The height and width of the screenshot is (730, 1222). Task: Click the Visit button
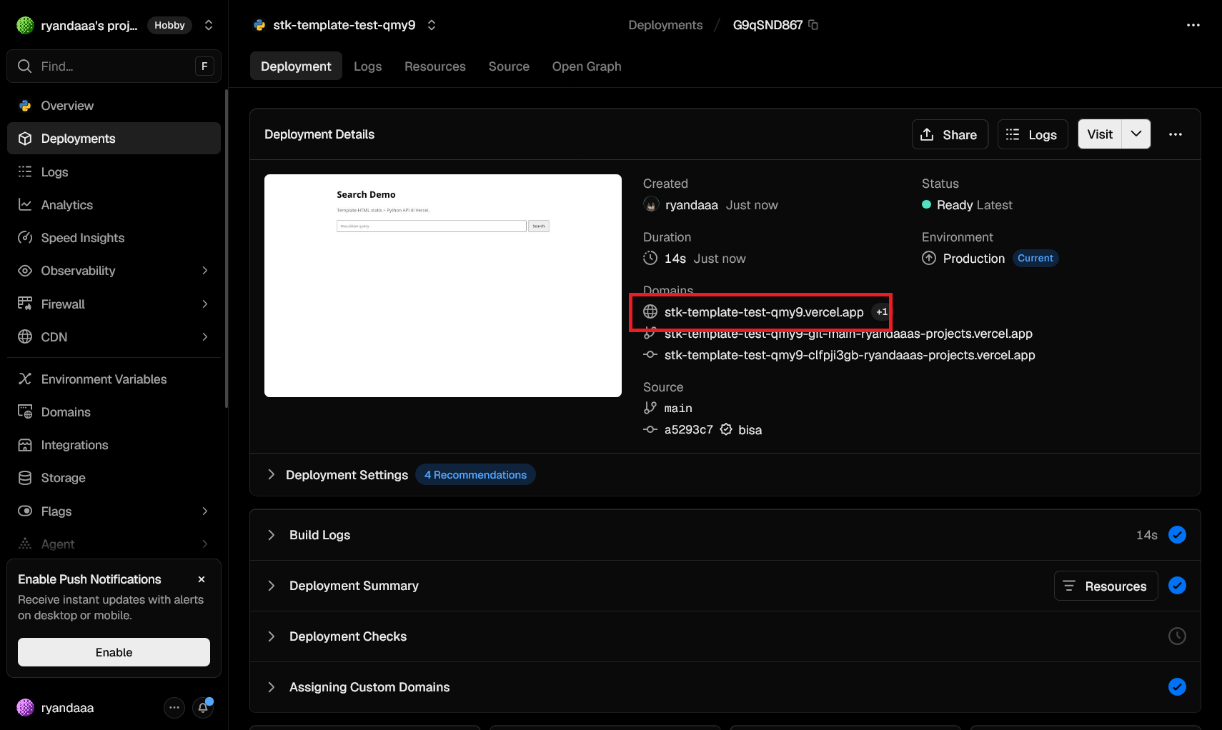pos(1100,134)
